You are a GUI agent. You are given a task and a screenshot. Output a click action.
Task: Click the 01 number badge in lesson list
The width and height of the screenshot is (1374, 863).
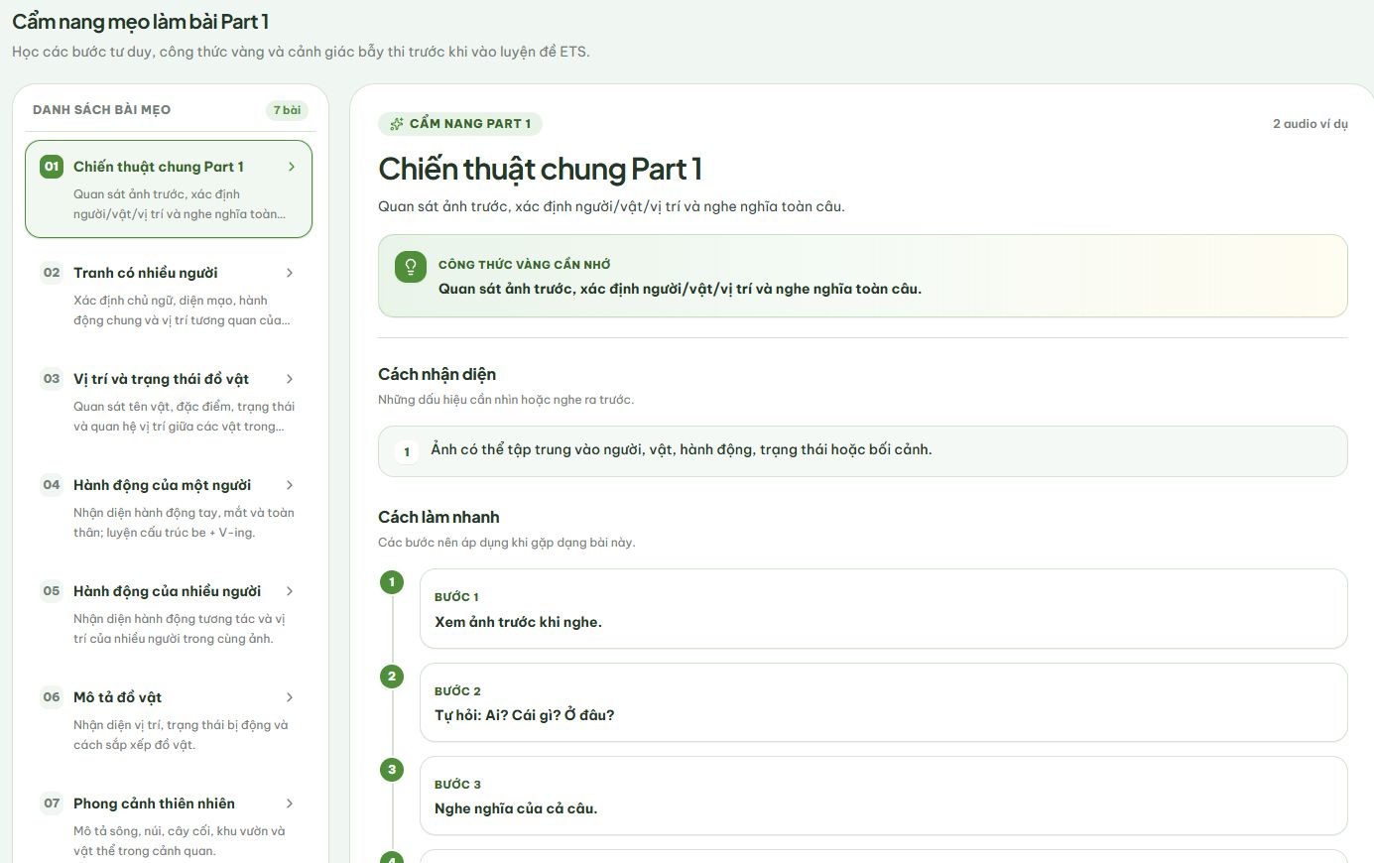52,167
